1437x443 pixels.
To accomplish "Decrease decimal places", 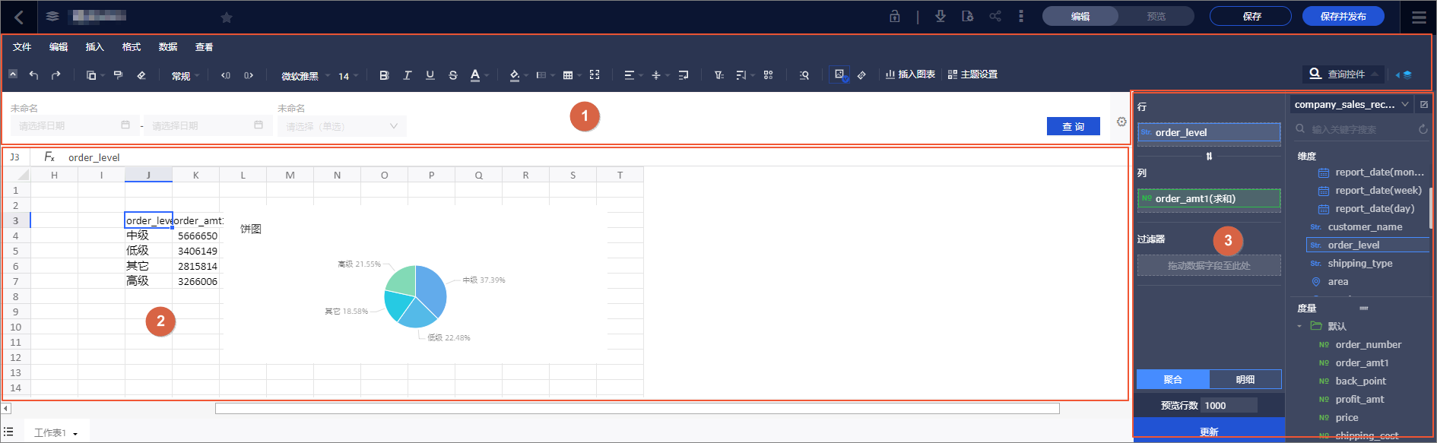I will (x=226, y=75).
